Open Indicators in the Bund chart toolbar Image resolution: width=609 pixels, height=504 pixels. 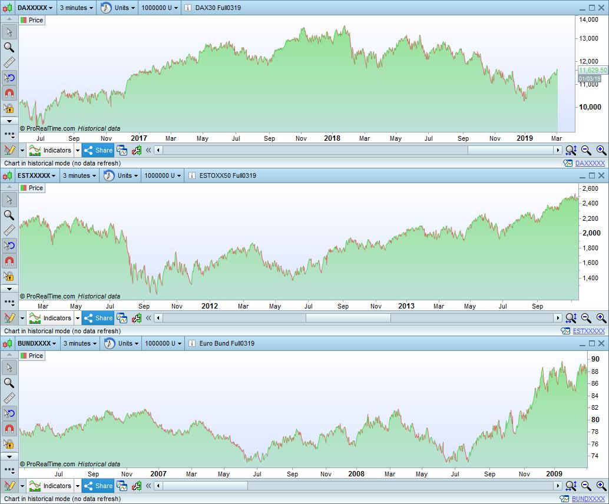[51, 486]
